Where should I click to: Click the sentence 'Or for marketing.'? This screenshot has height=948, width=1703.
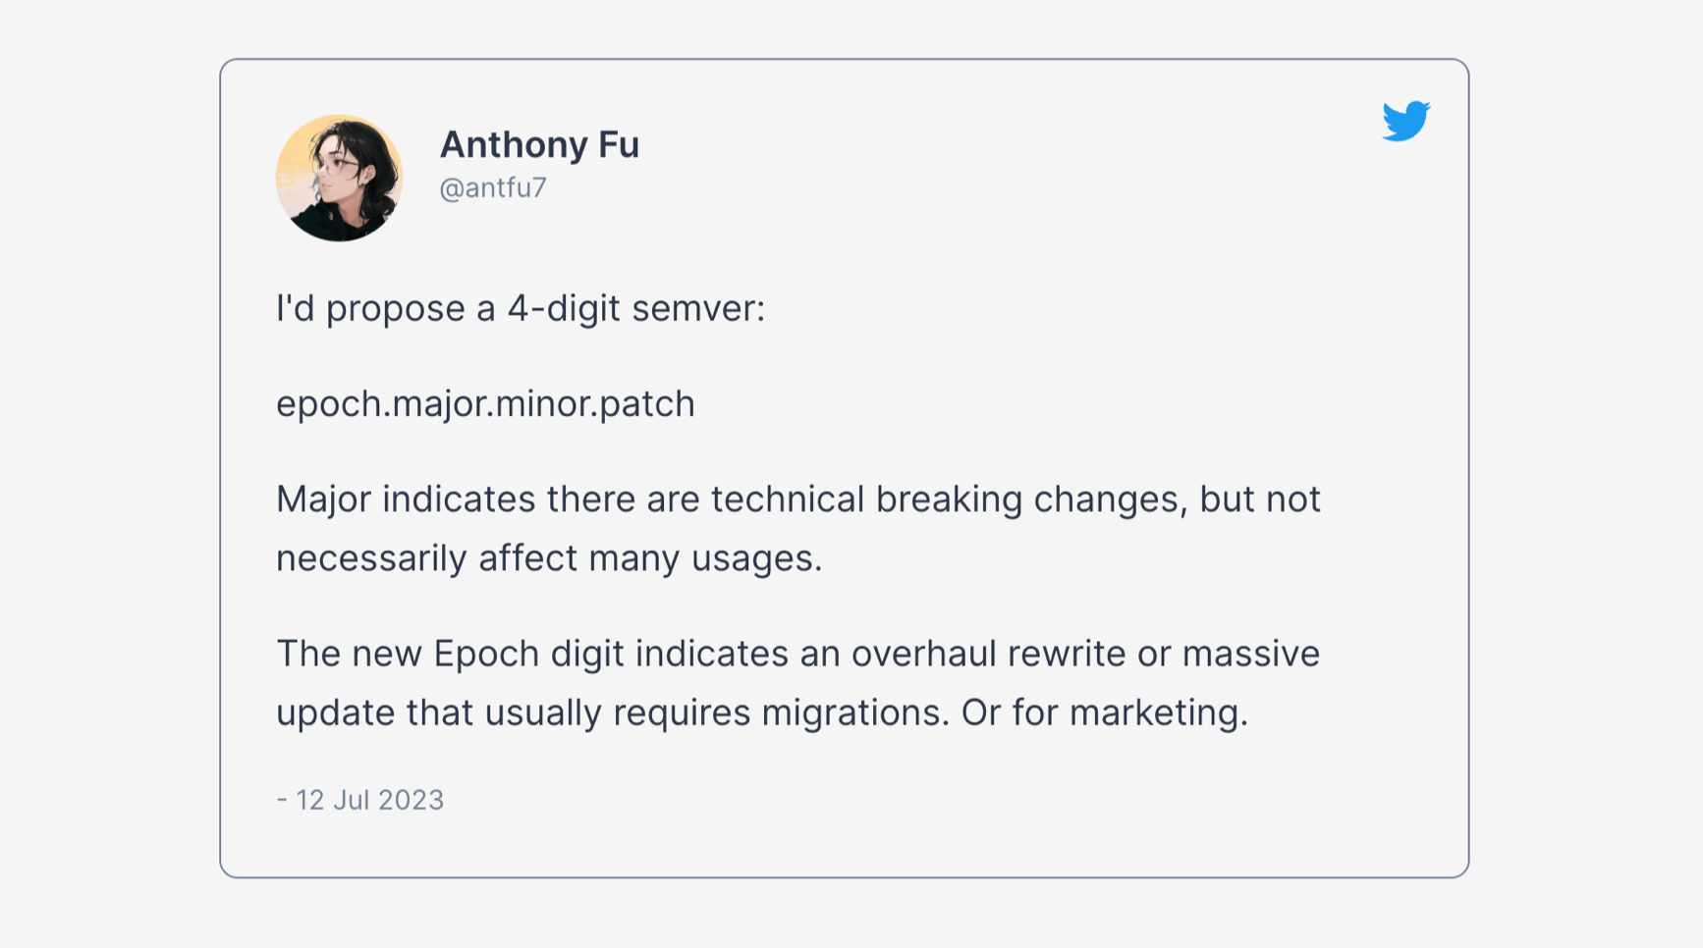(1104, 712)
